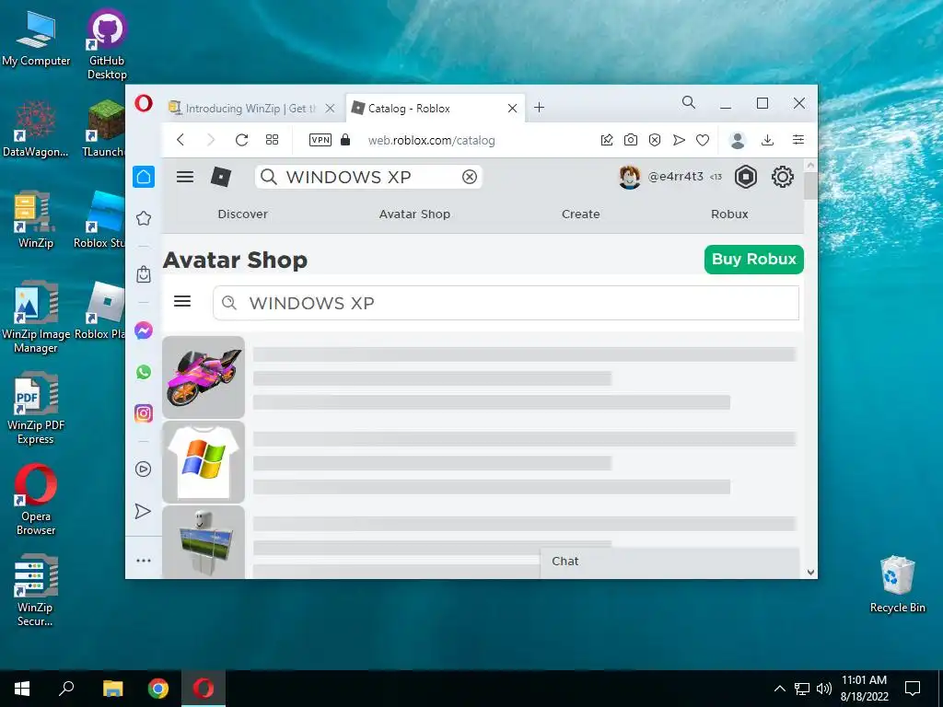Open My Flow arrow in Opera sidebar
The height and width of the screenshot is (707, 943).
coord(143,511)
